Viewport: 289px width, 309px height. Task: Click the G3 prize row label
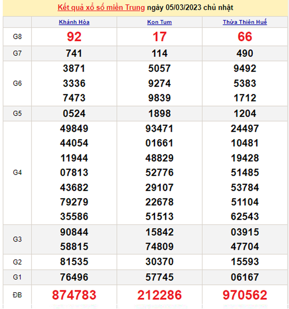click(17, 239)
